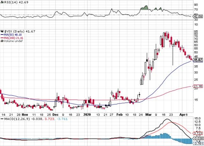Click the 42.69 RSI value tag on right axis
This screenshot has height=146, width=204.
pyautogui.click(x=198, y=17)
